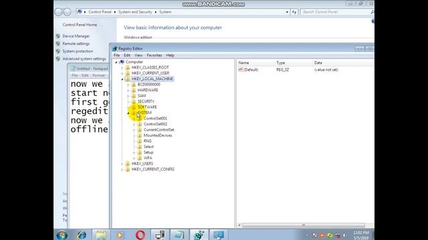Open Advanced system settings link

(x=84, y=59)
